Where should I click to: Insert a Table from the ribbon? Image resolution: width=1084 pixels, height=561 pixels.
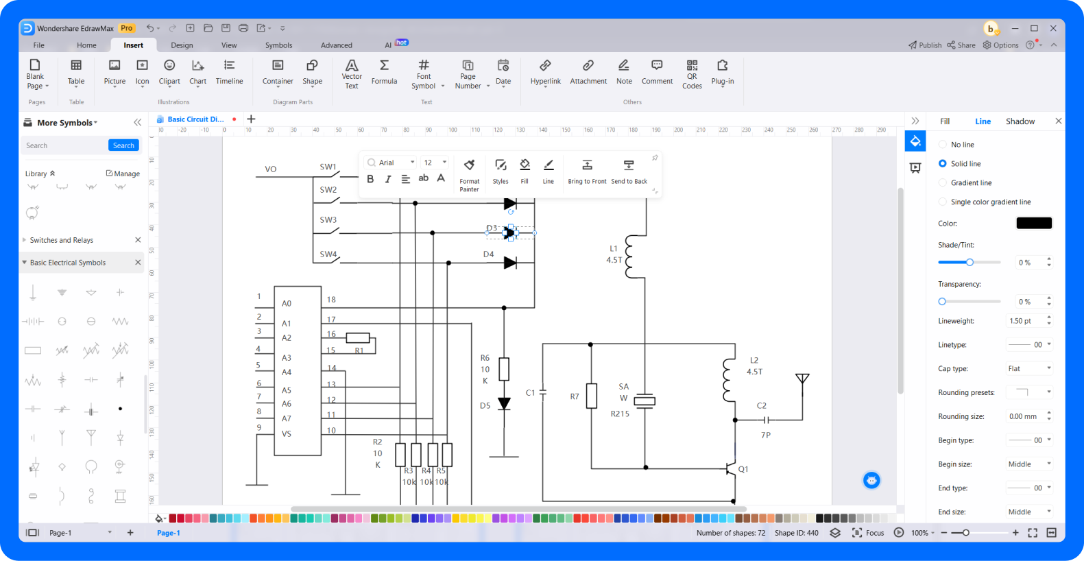76,72
